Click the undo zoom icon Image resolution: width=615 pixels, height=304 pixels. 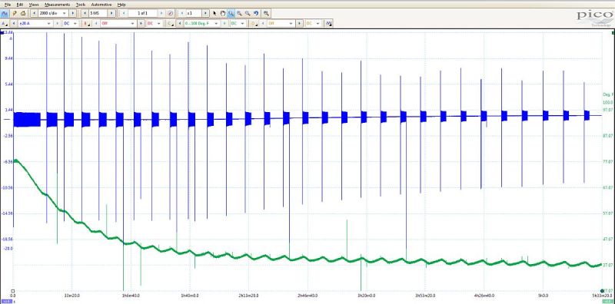point(256,13)
